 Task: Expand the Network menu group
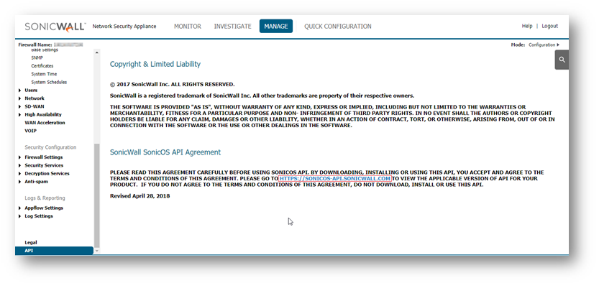[x=20, y=98]
